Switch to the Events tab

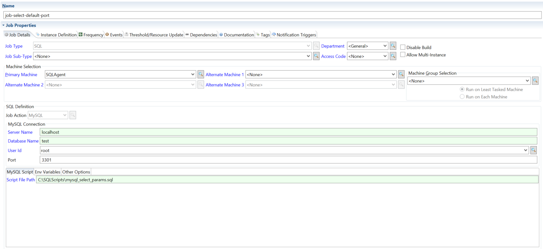(x=114, y=35)
